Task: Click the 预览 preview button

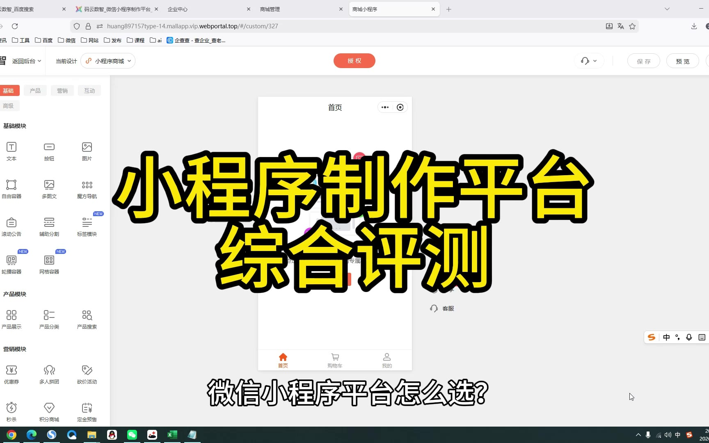Action: point(683,61)
